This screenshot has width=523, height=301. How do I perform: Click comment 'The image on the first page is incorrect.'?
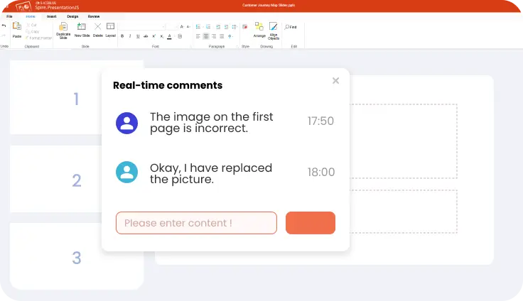(x=212, y=122)
